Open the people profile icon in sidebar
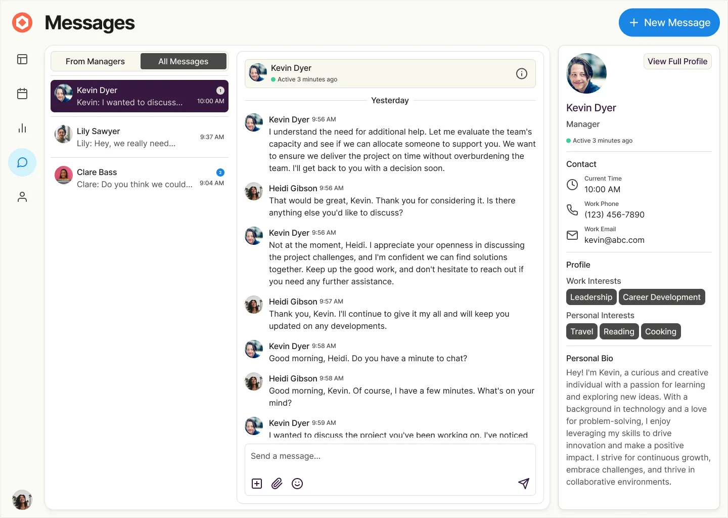Viewport: 728px width, 518px height. tap(22, 197)
